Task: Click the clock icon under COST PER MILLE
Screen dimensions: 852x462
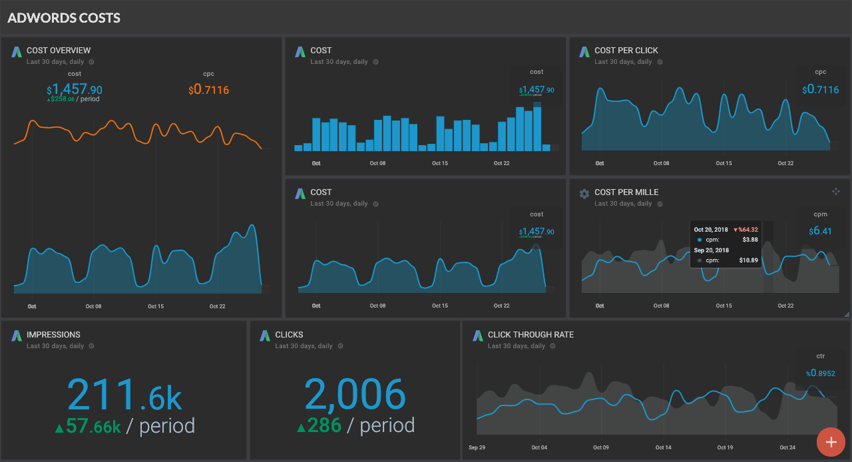Action: [660, 204]
